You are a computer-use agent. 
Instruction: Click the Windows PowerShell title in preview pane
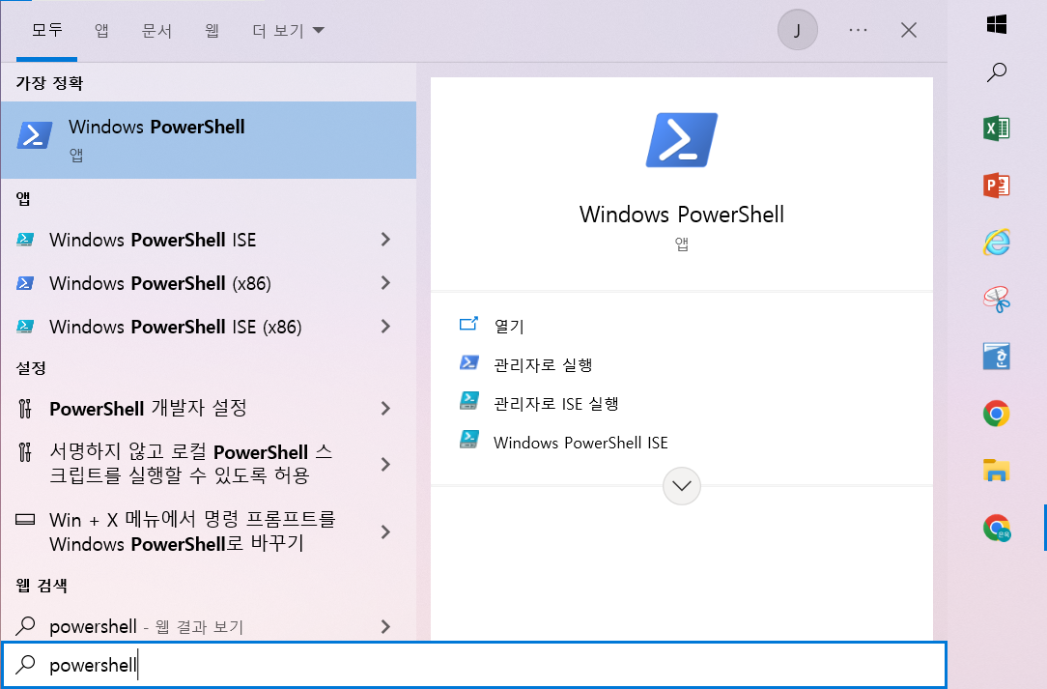(x=682, y=215)
